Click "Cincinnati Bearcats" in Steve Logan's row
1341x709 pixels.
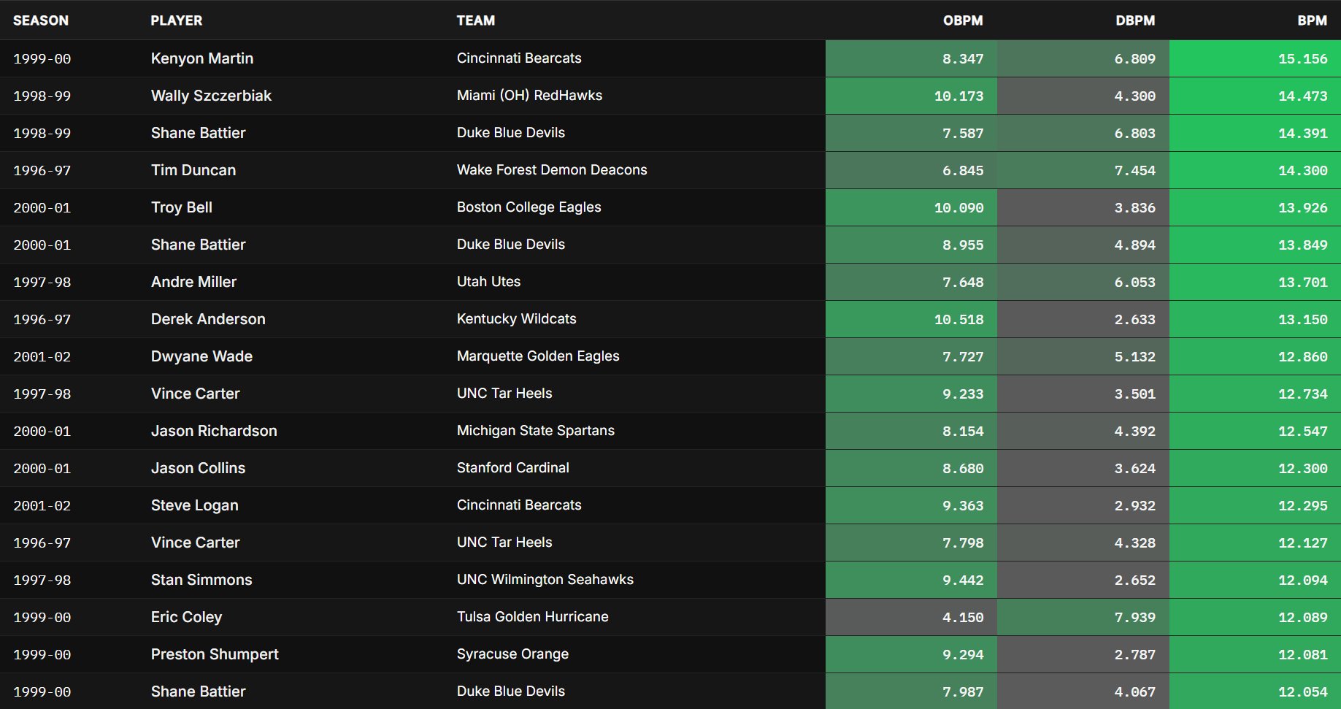[519, 505]
